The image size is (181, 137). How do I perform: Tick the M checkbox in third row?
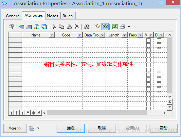pyautogui.click(x=149, y=50)
